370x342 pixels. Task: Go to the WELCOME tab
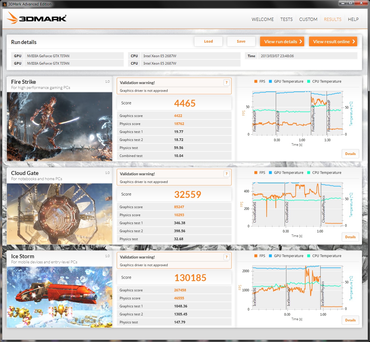(263, 19)
